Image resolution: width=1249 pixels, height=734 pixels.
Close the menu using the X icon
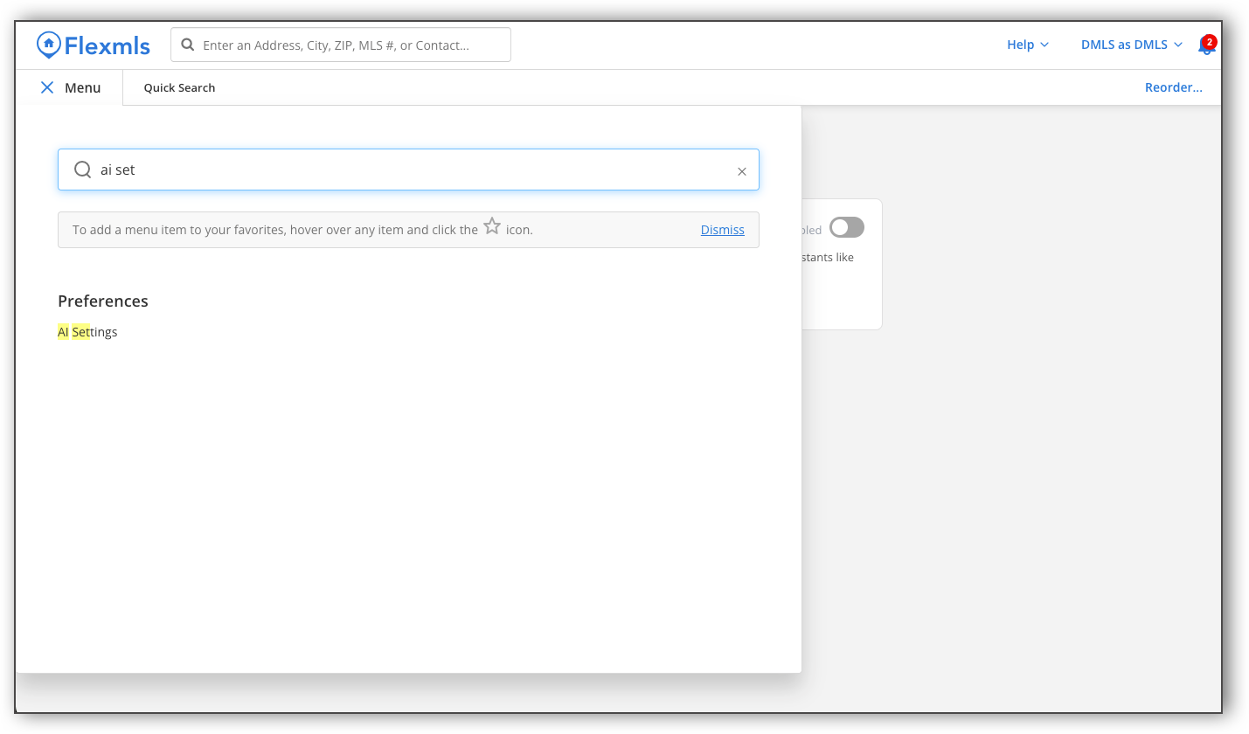click(x=47, y=87)
